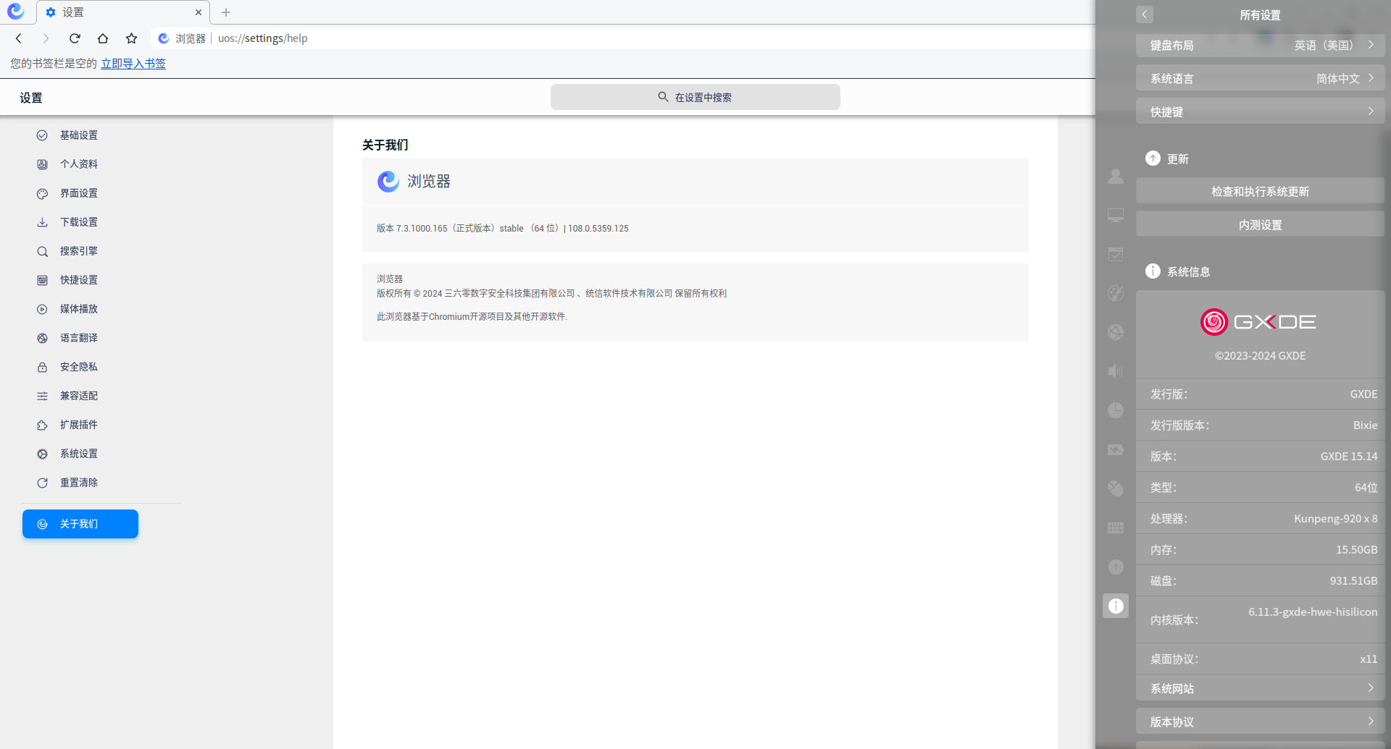Open 语言翻译 settings section

tap(79, 338)
